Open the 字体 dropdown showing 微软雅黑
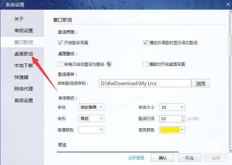The image size is (232, 165). point(91,107)
